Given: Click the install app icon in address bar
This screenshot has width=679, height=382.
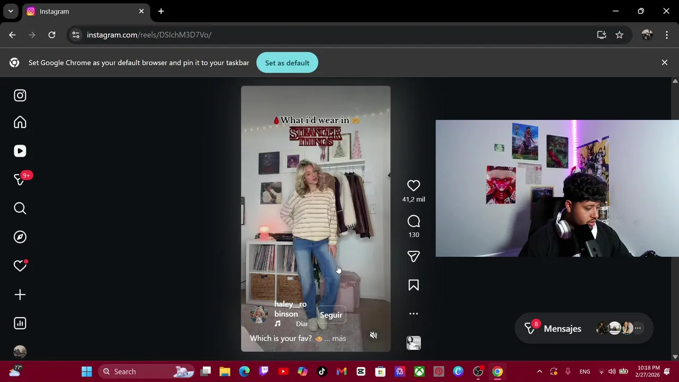Looking at the screenshot, I should coord(602,34).
